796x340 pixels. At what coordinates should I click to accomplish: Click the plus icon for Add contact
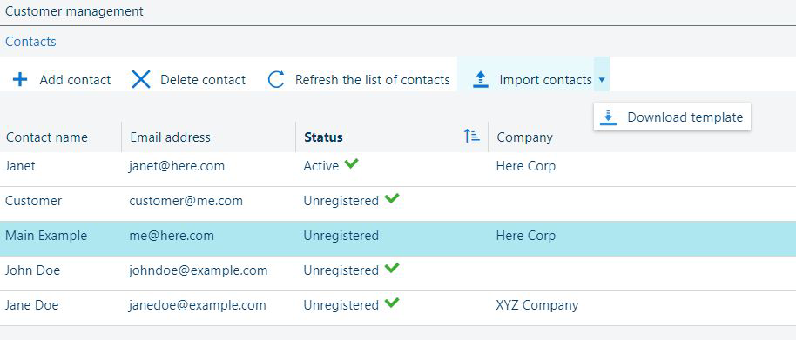pyautogui.click(x=20, y=79)
